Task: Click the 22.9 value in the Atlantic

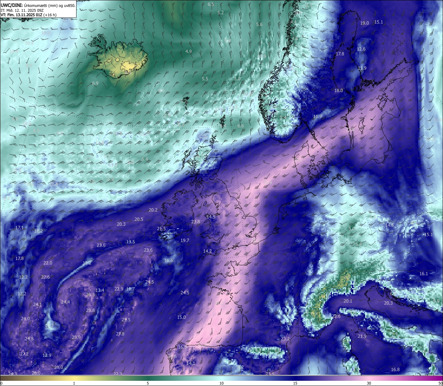Action: 119,289
